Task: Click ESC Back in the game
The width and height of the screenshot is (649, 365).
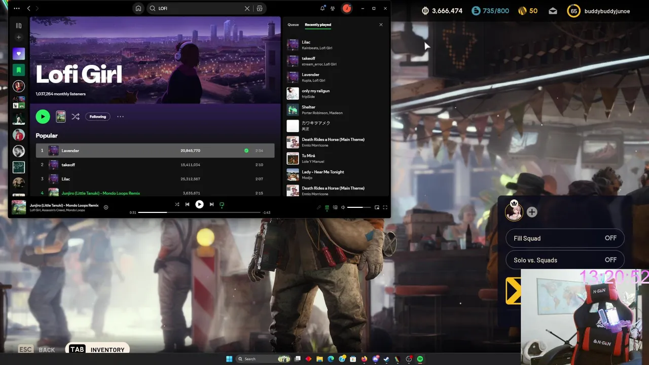Action: click(x=37, y=349)
